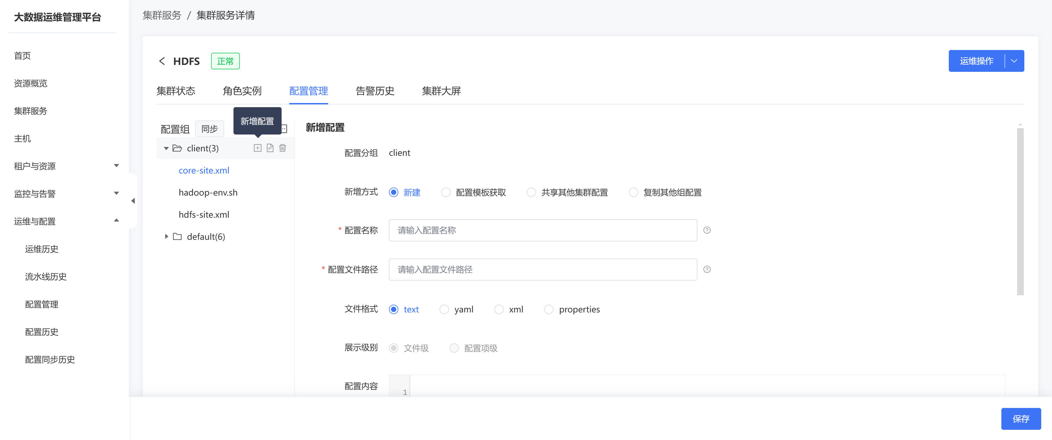Viewport: 1052px width, 440px height.
Task: Click the 保存 button
Action: tap(1020, 419)
